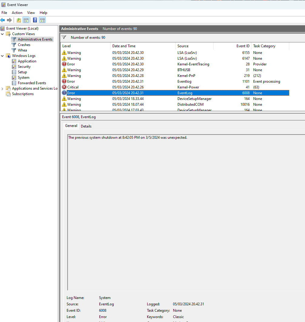Image resolution: width=305 pixels, height=322 pixels.
Task: Select the Kernel-PnP 219 warning row
Action: click(x=175, y=75)
